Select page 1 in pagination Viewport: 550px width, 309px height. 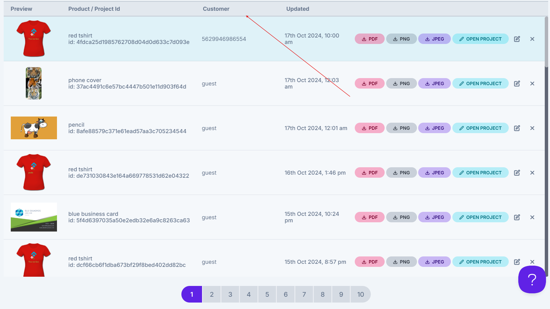click(192, 294)
